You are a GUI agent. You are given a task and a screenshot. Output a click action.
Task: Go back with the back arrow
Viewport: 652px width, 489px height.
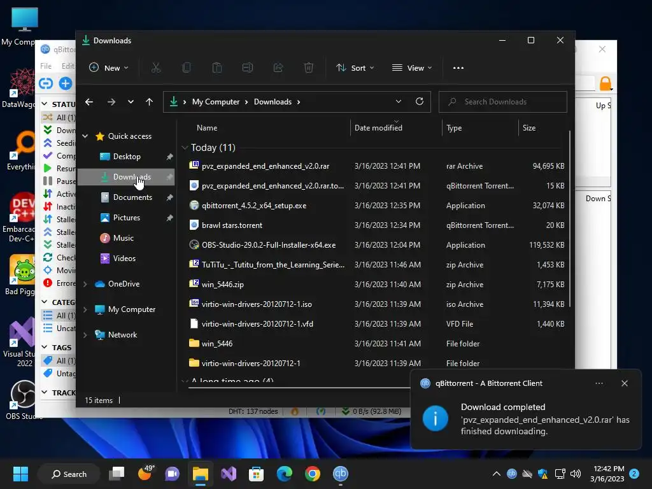(x=89, y=102)
